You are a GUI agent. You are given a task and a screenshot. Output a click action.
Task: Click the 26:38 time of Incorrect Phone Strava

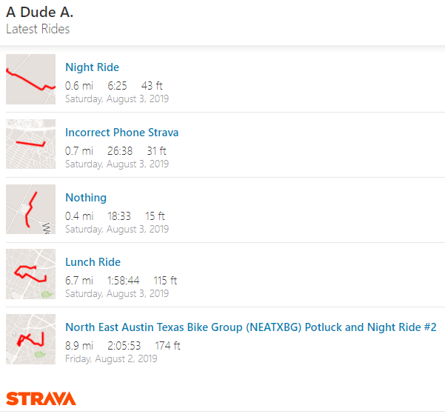pos(120,151)
